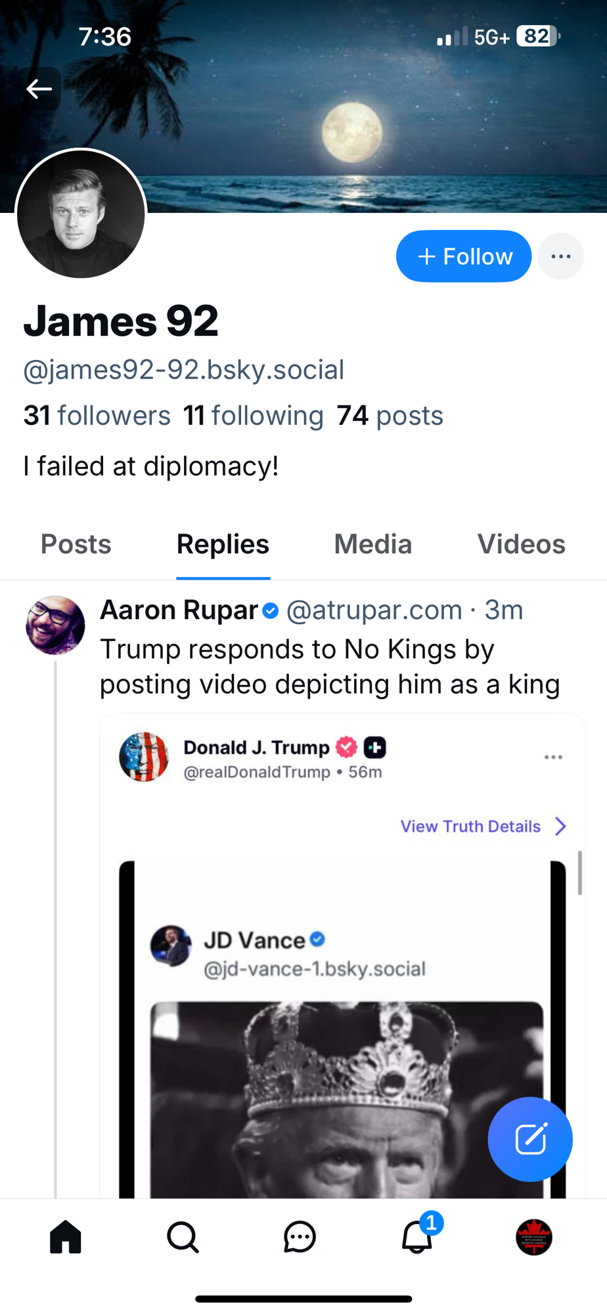This screenshot has width=607, height=1314.
Task: Open Notifications bell with badge
Action: point(417,1237)
